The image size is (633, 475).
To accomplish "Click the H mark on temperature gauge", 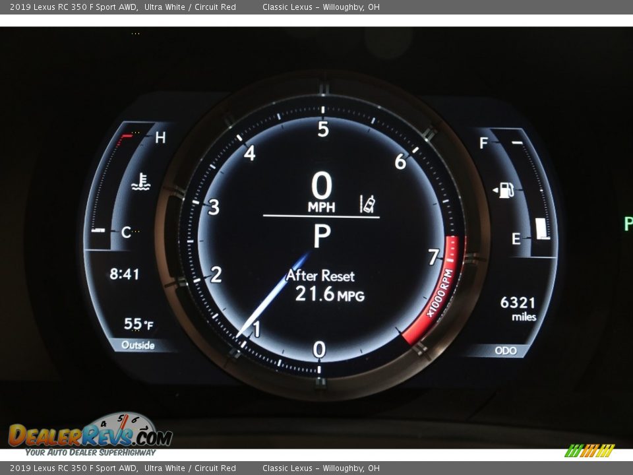I will 160,138.
